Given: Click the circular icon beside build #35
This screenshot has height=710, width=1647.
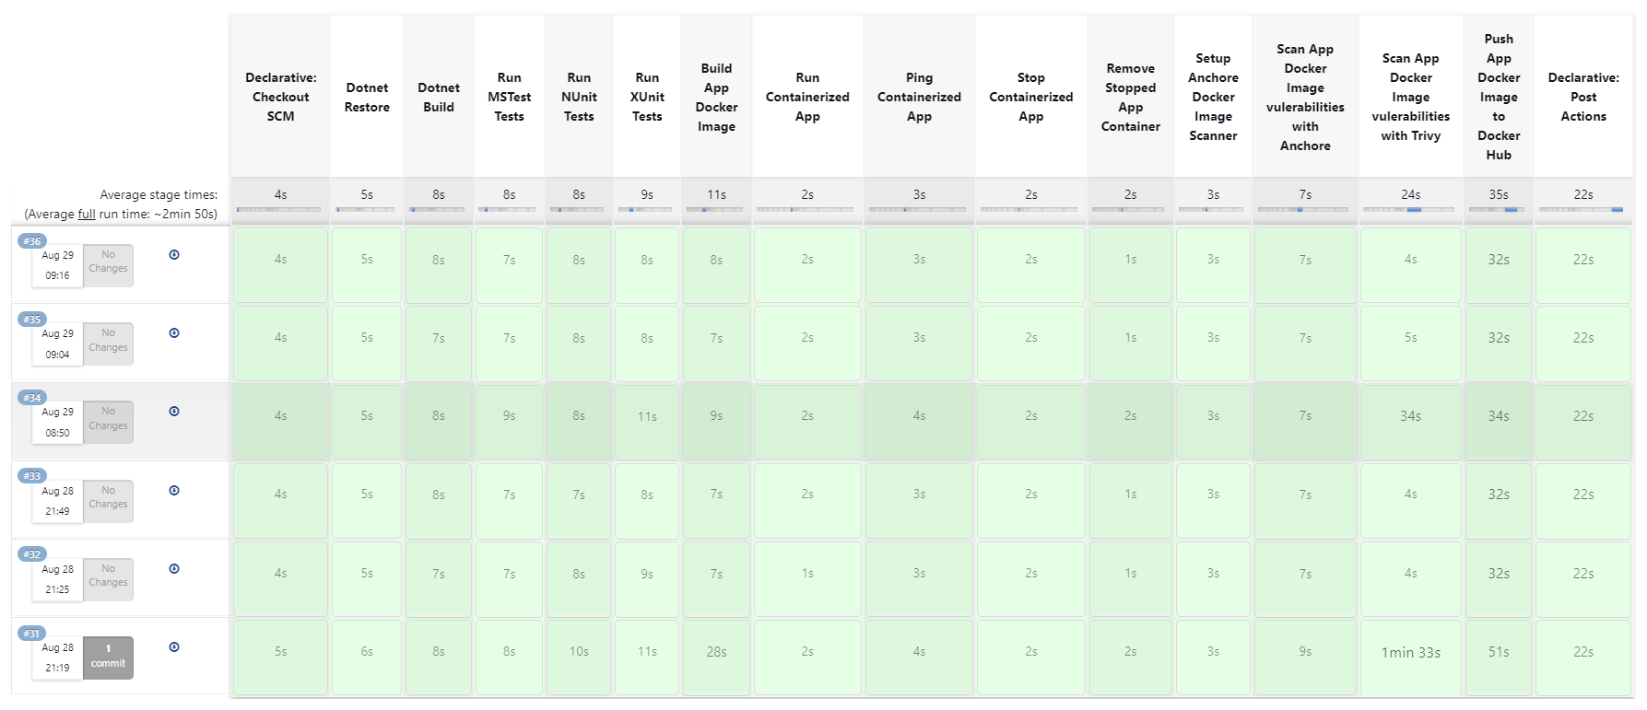Looking at the screenshot, I should [x=174, y=333].
